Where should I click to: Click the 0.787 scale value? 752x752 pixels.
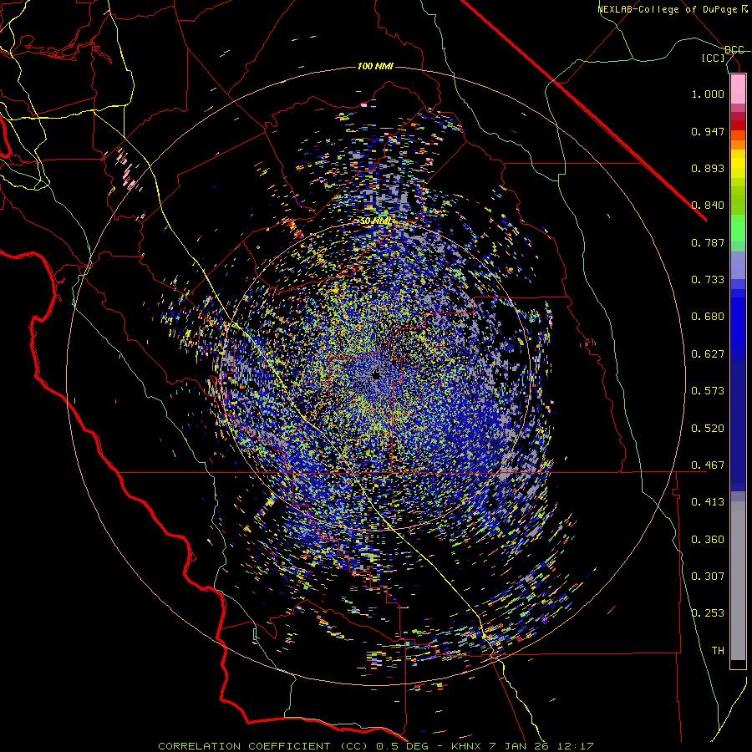click(x=708, y=242)
